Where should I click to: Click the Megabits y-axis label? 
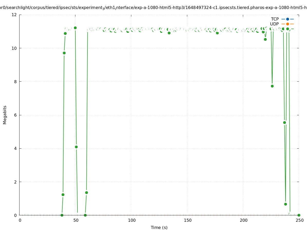click(5, 115)
